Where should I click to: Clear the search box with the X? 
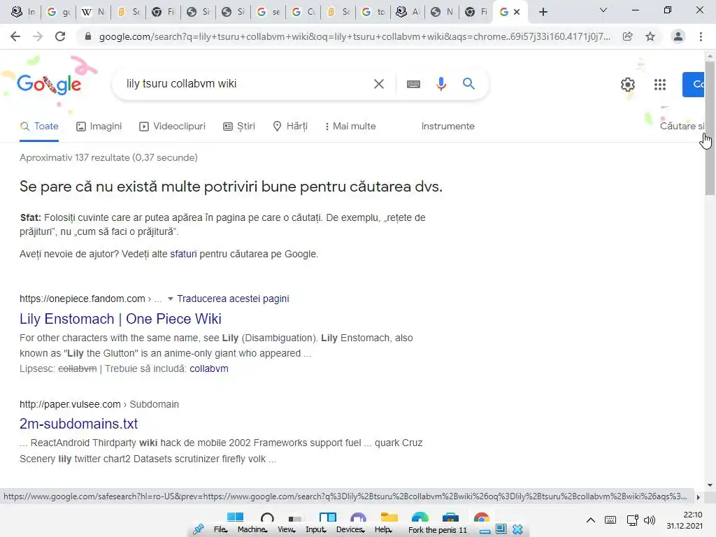point(378,84)
